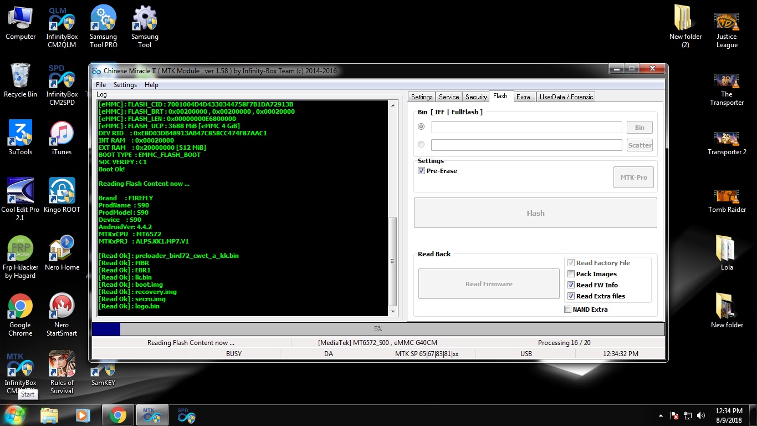Switch to the Service tab
This screenshot has width=757, height=426.
(x=449, y=97)
